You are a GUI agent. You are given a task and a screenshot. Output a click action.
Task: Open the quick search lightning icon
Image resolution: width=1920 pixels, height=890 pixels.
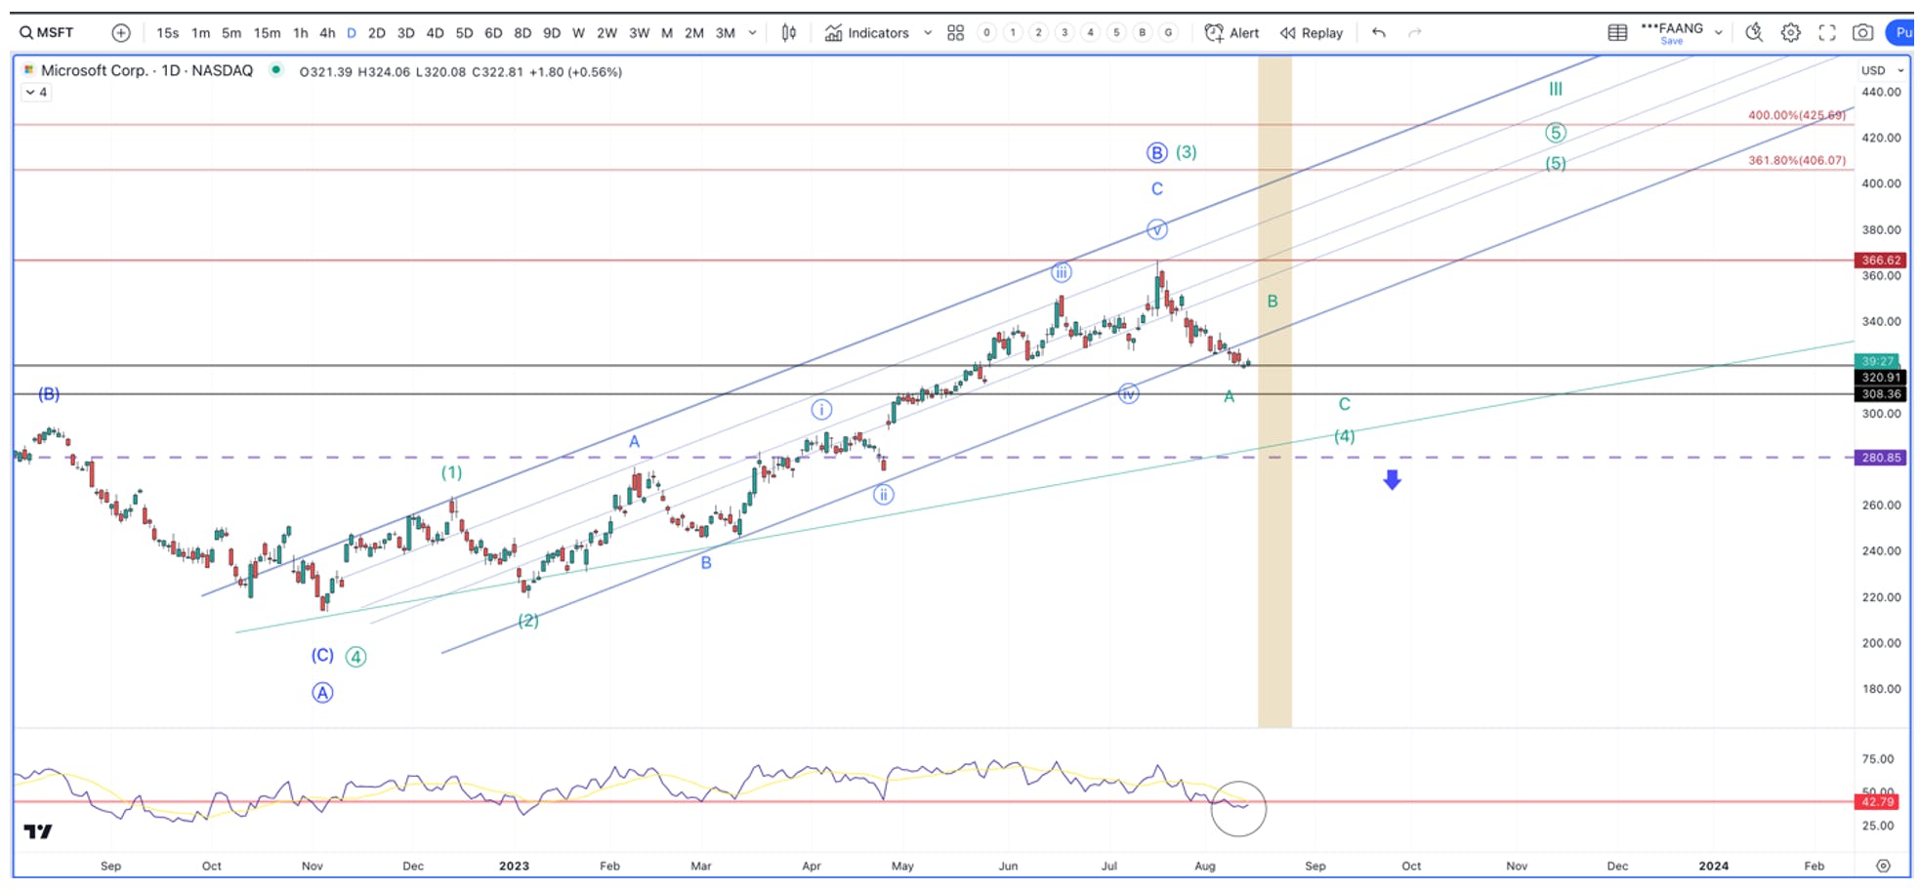pos(1754,32)
